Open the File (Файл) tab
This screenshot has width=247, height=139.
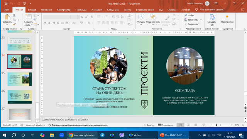7,10
